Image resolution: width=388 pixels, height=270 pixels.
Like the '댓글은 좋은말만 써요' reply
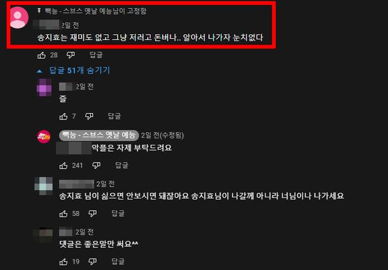click(64, 262)
